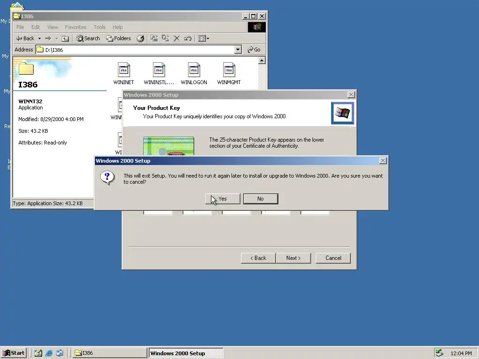Open the History icon in toolbar
The height and width of the screenshot is (359, 479).
coord(140,38)
